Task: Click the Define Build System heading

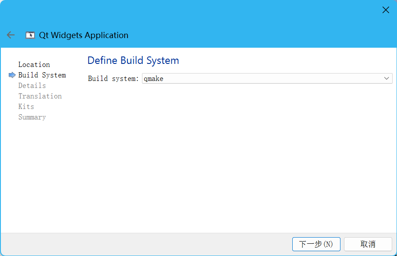Action: [133, 61]
